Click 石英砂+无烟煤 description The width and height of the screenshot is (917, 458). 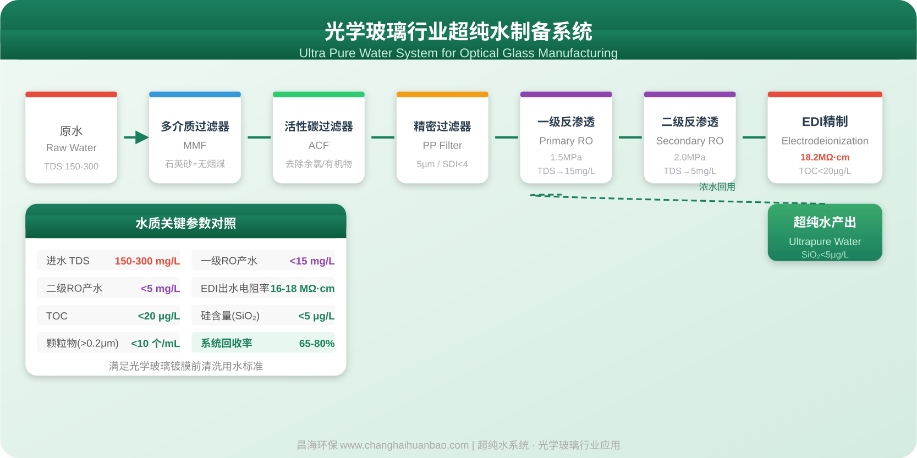pyautogui.click(x=195, y=164)
